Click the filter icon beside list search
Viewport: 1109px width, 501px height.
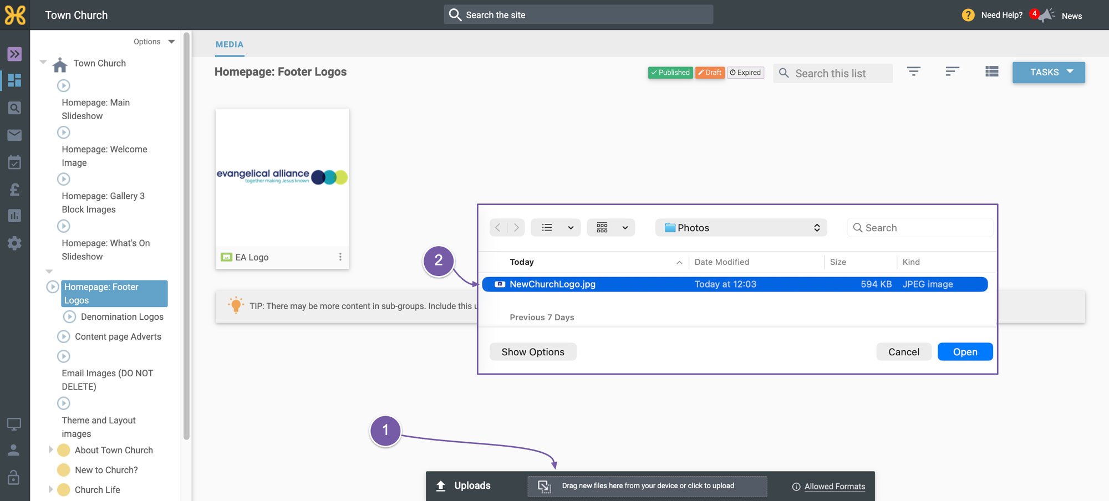pyautogui.click(x=914, y=71)
